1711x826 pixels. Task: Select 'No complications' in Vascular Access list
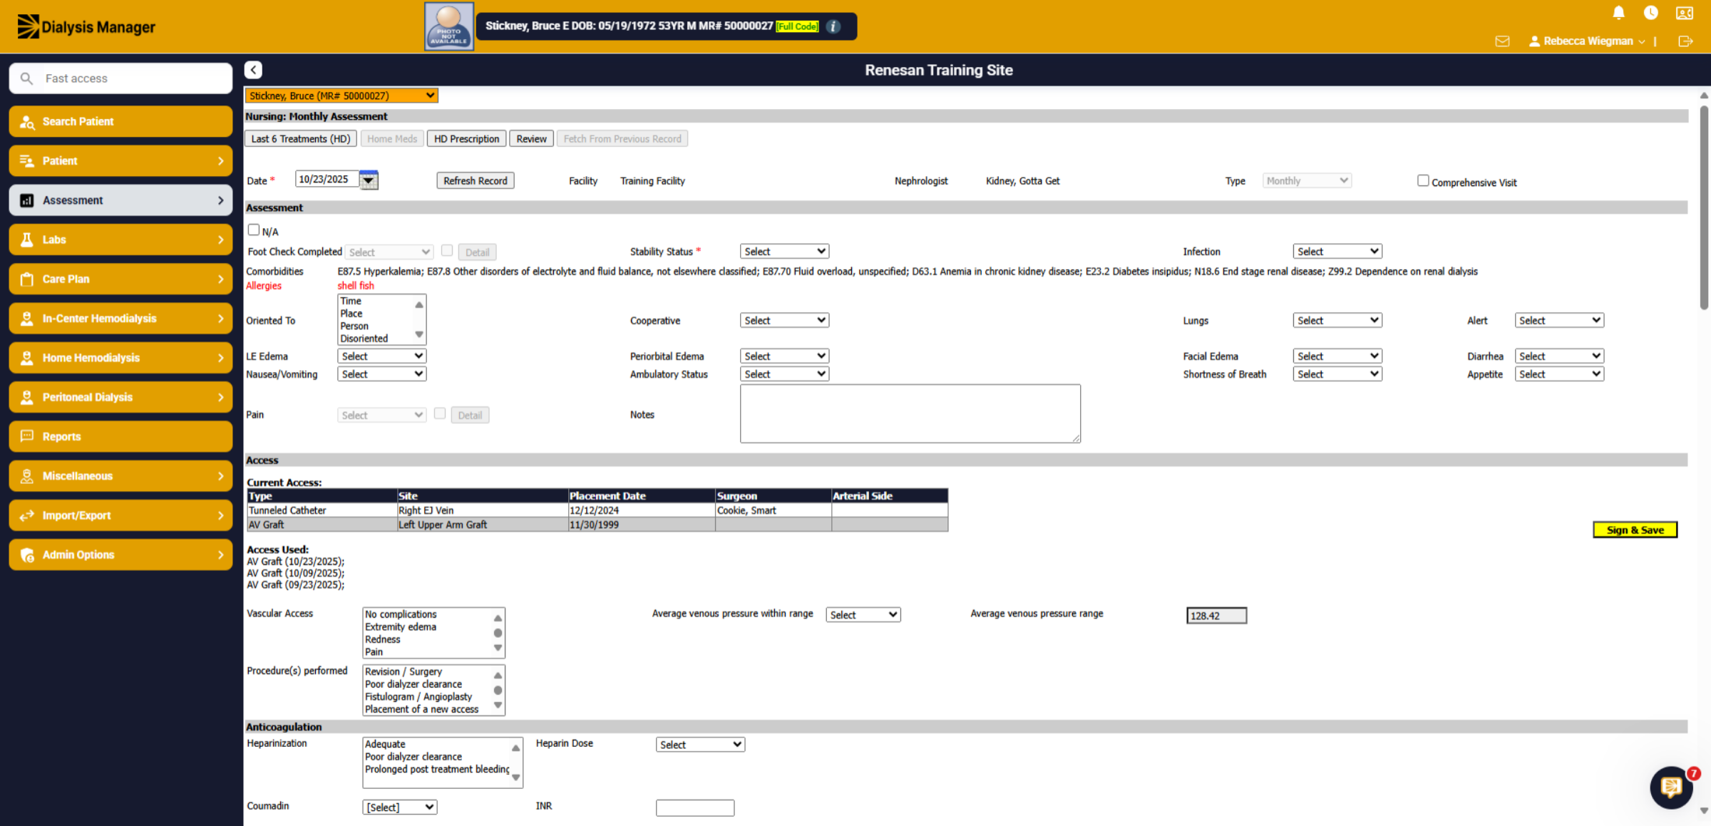click(x=401, y=614)
